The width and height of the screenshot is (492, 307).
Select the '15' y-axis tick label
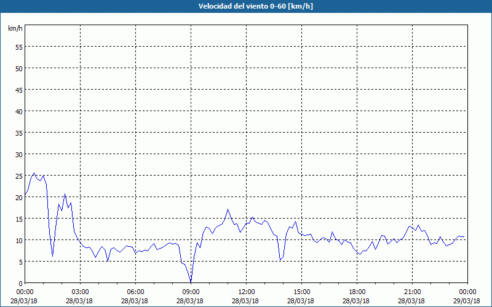pos(19,219)
